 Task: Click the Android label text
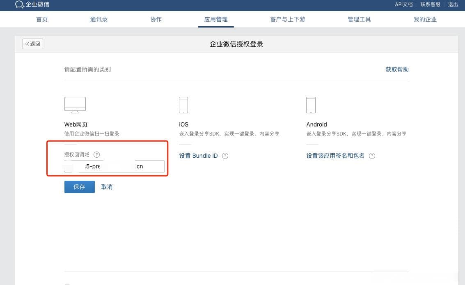point(317,124)
